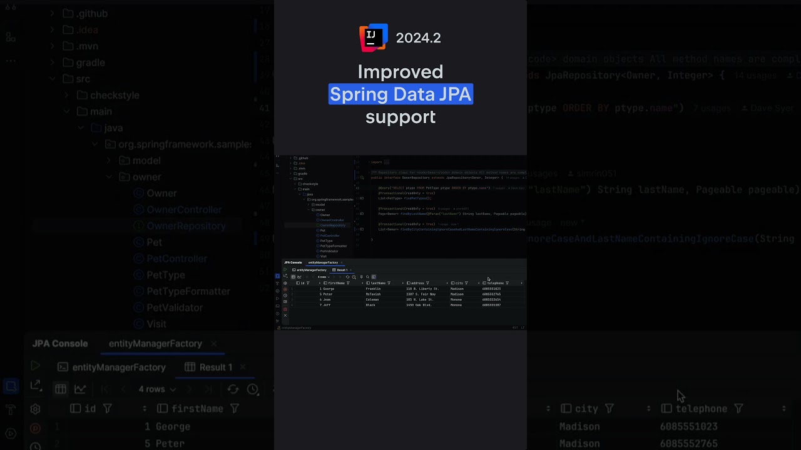Open PetType class in enlarged background tree
The width and height of the screenshot is (801, 450).
point(159,275)
